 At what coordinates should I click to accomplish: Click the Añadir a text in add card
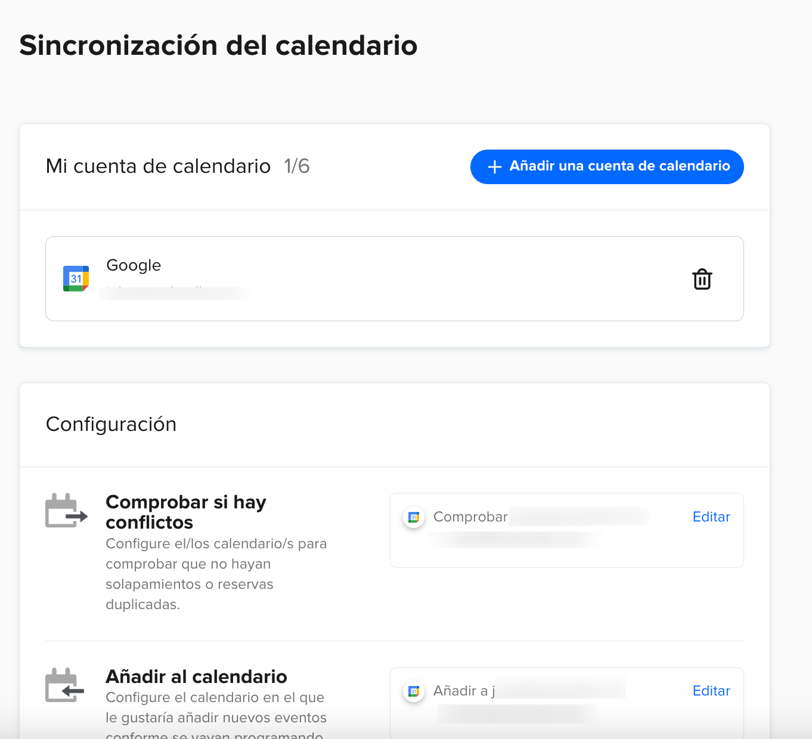pos(464,691)
